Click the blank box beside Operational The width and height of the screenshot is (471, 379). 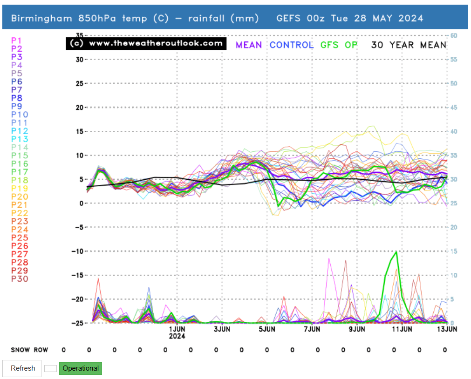point(50,368)
